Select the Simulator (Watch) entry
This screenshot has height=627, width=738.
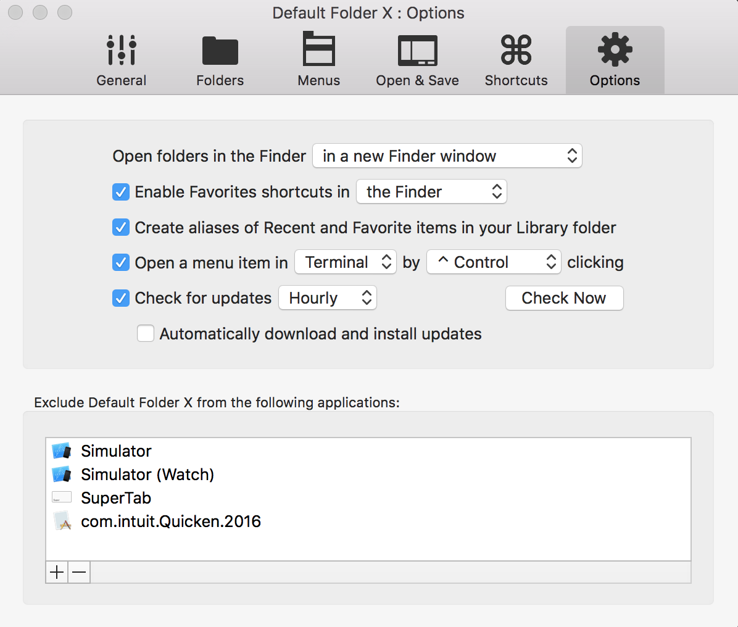[x=147, y=475]
